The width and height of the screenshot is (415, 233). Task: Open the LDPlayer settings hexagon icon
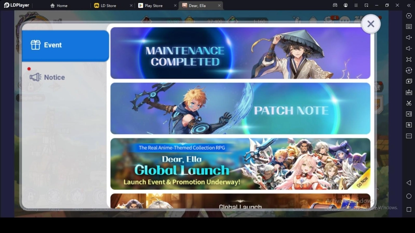coord(409,16)
